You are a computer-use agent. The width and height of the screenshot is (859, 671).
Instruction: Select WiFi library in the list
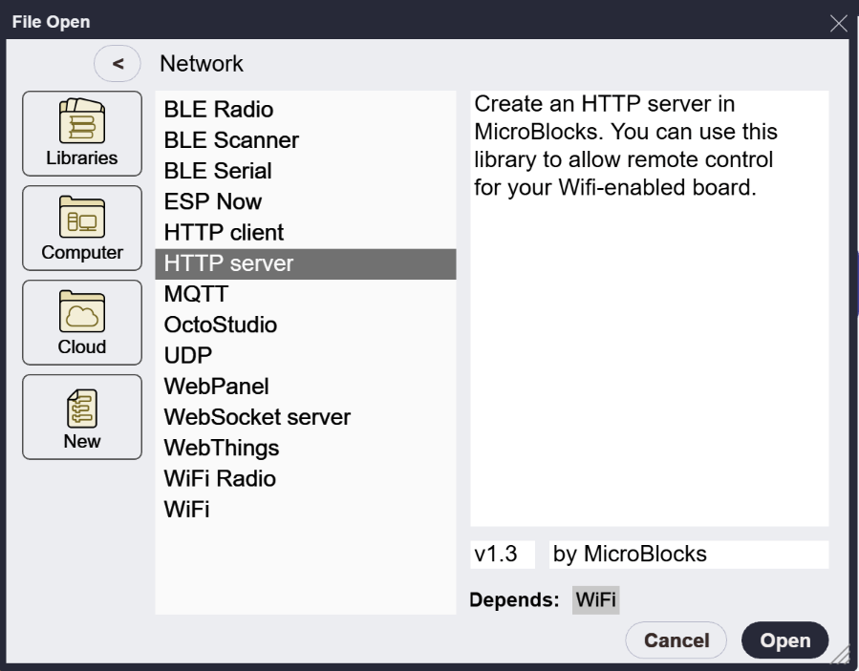[306, 510]
